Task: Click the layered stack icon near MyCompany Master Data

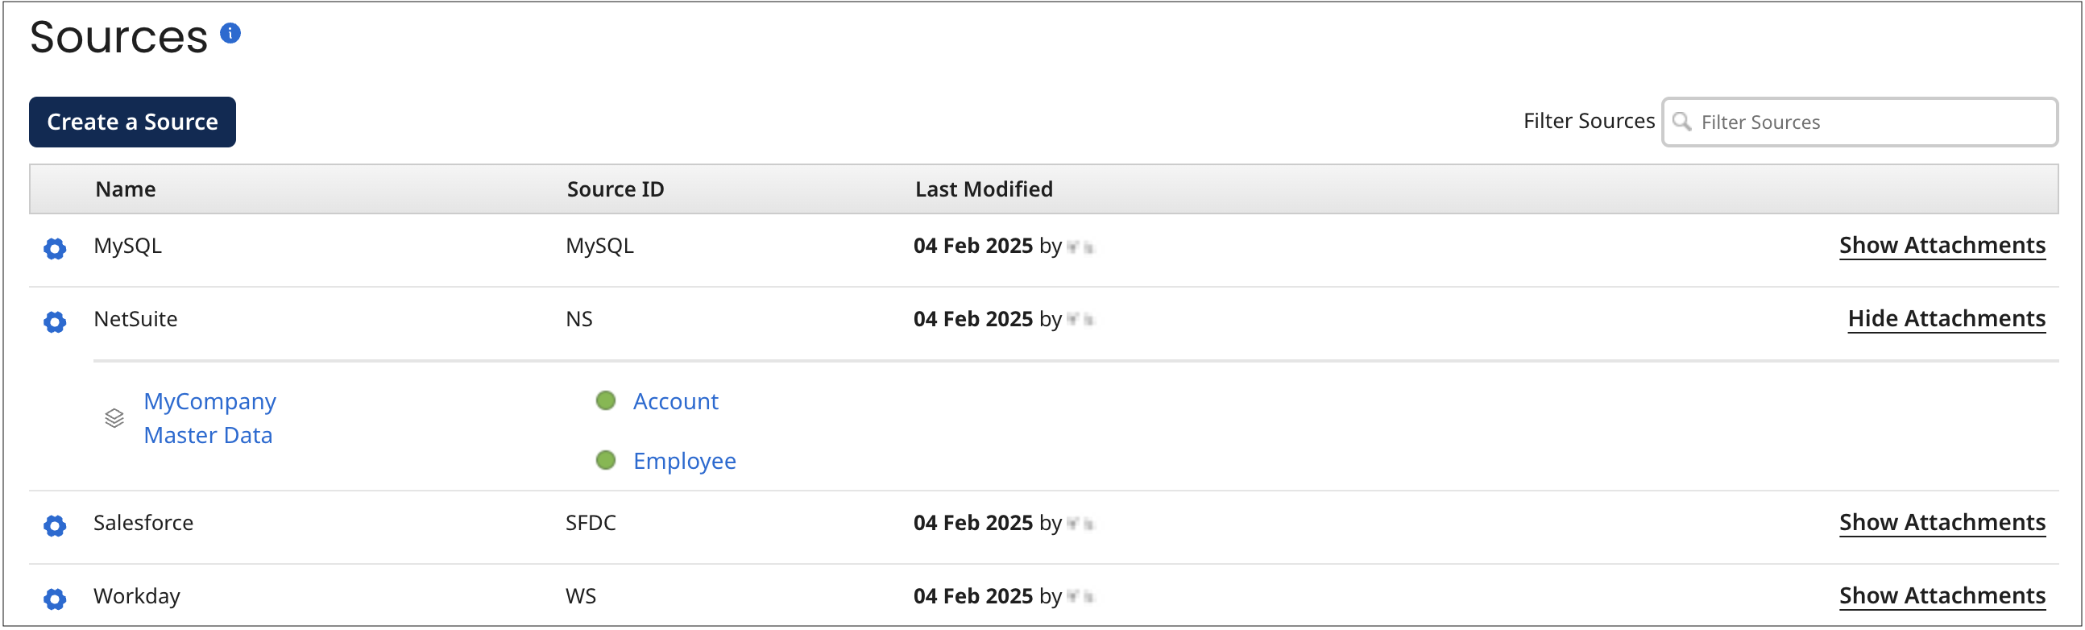Action: [x=114, y=419]
